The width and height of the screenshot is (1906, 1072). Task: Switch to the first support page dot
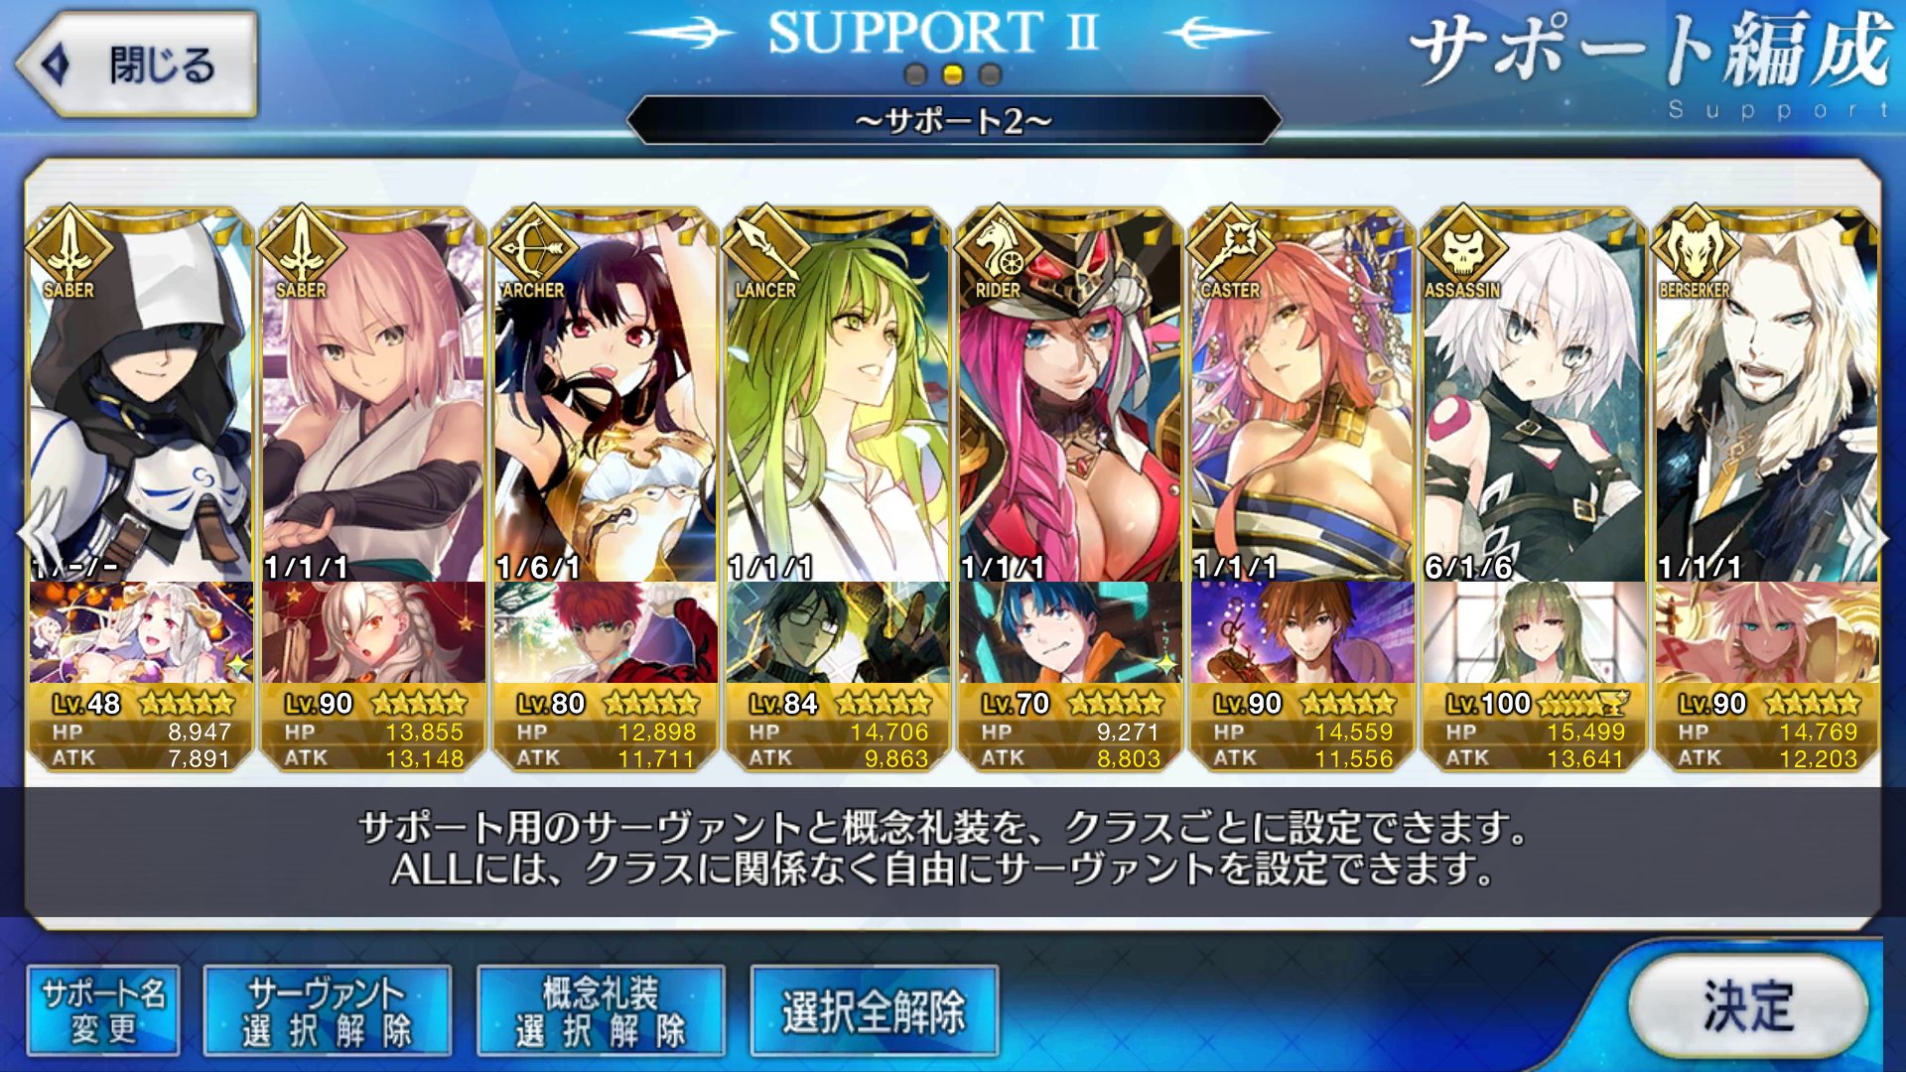(x=916, y=74)
